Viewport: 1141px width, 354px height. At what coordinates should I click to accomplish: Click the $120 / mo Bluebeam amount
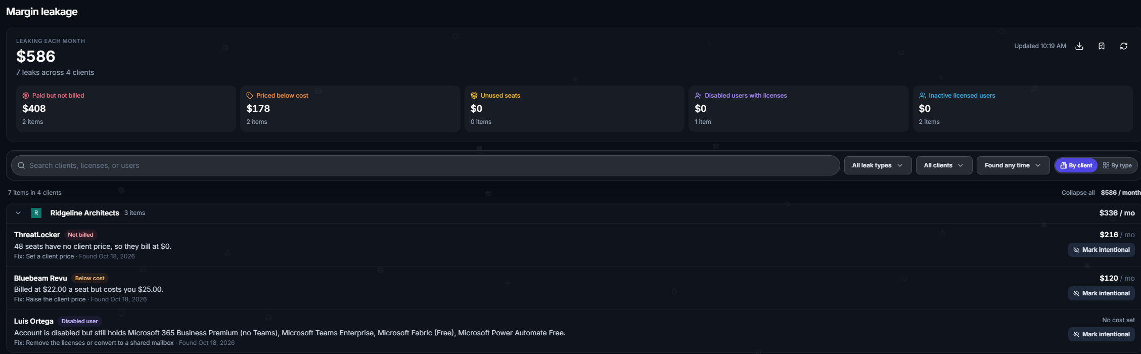(1117, 278)
